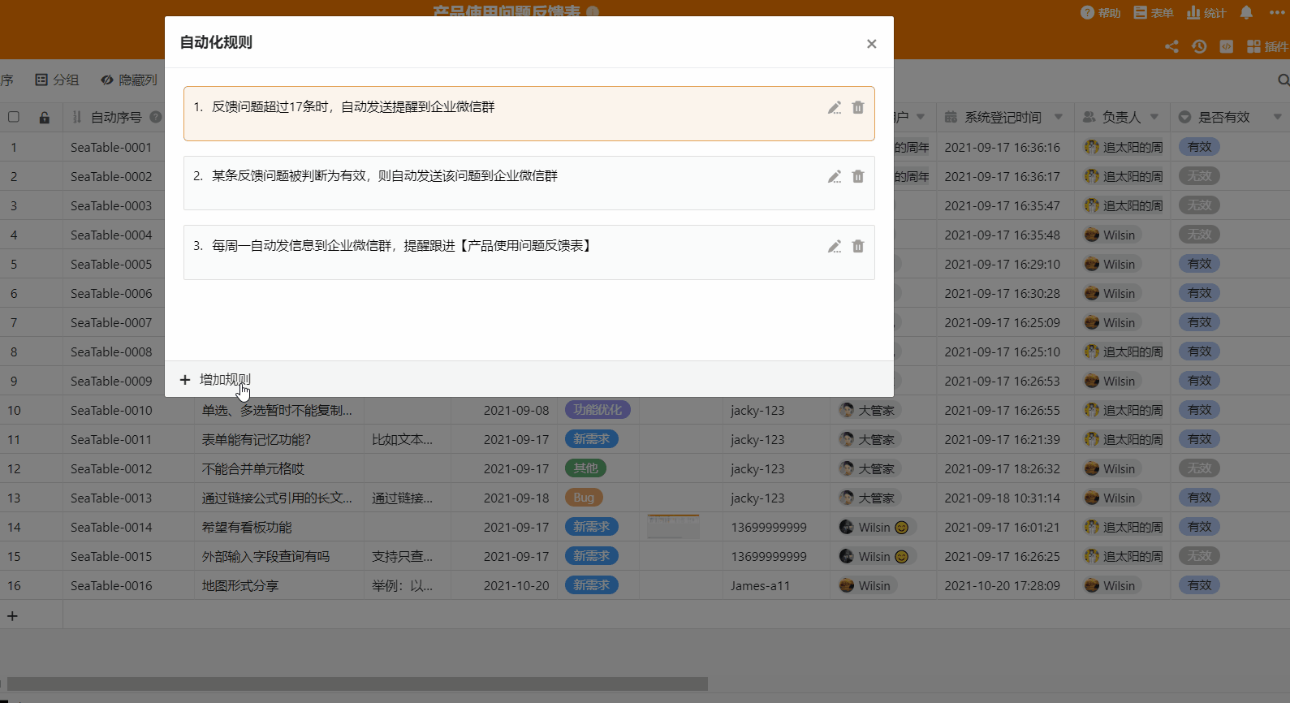
Task: Click 地图形式分享 cell
Action: 278,585
